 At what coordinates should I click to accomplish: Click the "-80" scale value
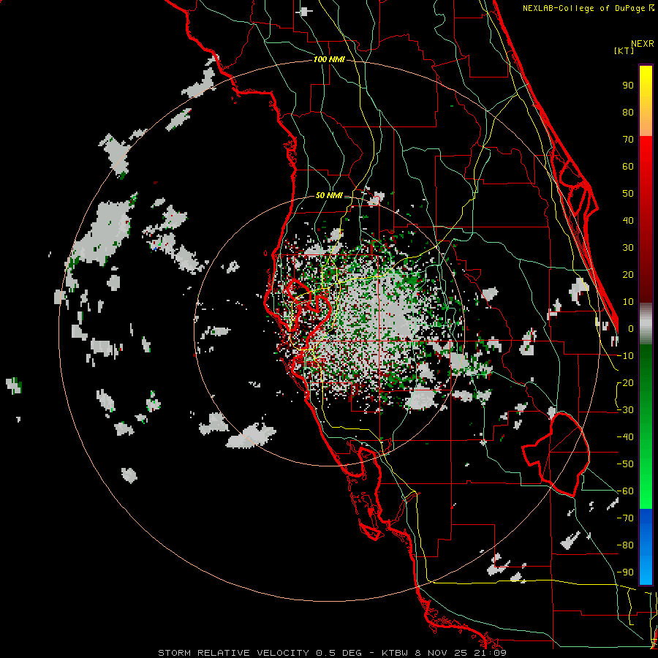click(625, 545)
